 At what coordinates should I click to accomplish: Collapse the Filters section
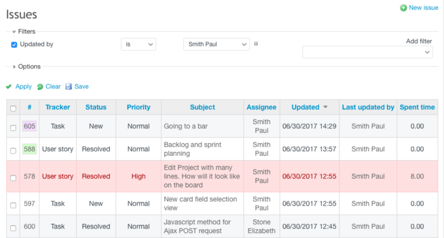(24, 32)
